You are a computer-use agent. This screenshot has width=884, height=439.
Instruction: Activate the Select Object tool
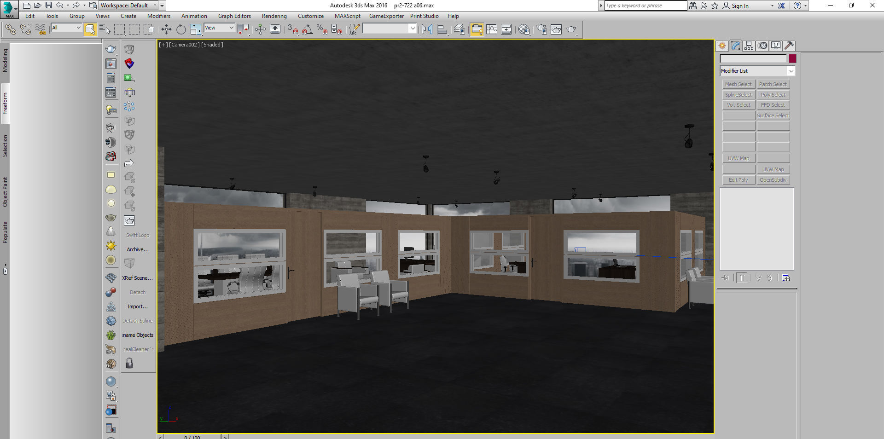point(90,29)
